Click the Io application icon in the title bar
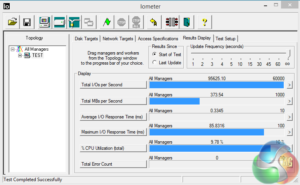 6,6
